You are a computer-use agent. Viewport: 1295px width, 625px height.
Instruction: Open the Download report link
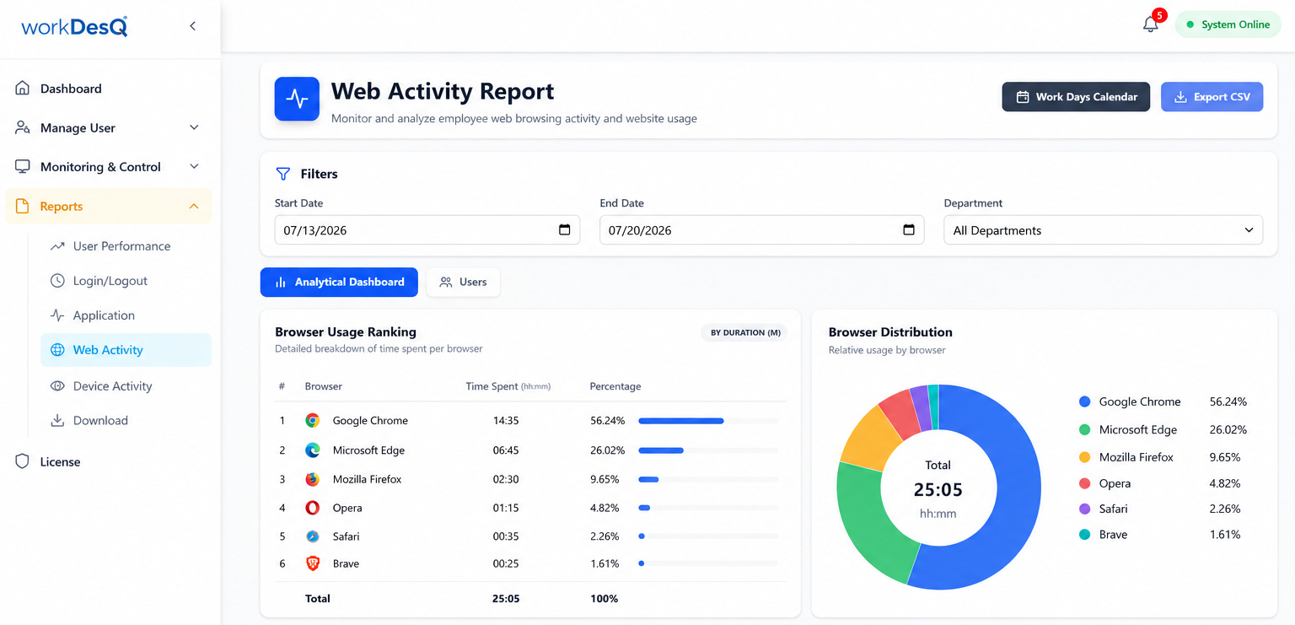100,420
